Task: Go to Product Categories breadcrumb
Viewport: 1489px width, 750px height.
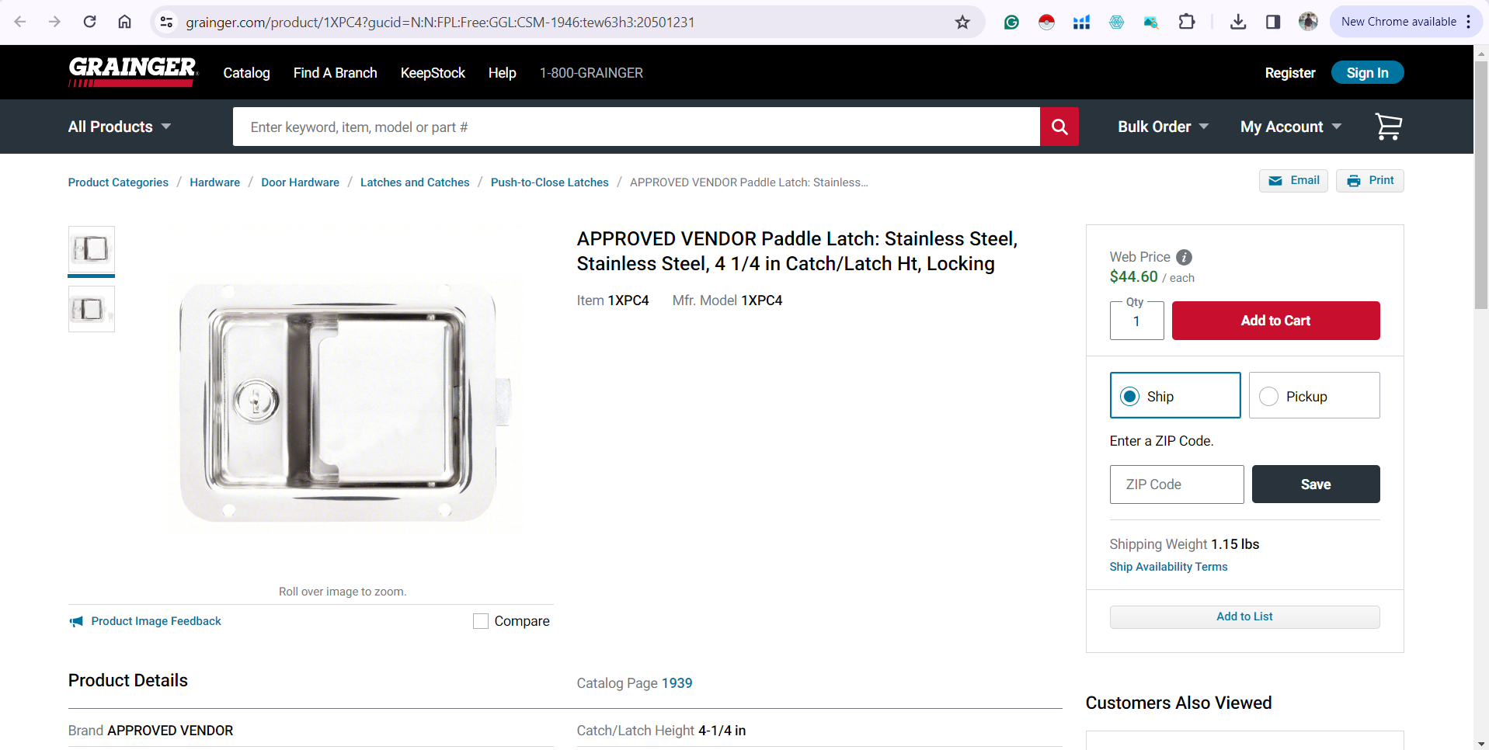Action: [118, 182]
